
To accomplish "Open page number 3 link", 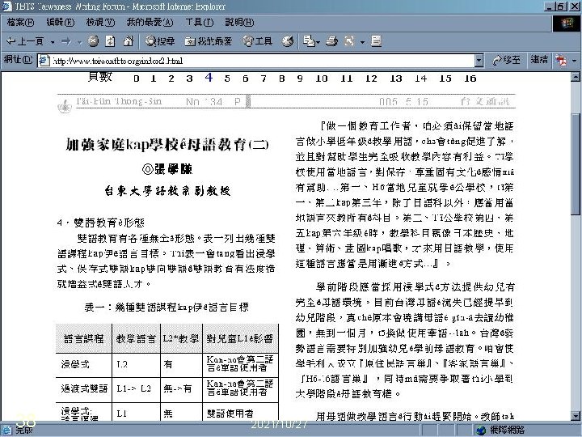I will (189, 78).
